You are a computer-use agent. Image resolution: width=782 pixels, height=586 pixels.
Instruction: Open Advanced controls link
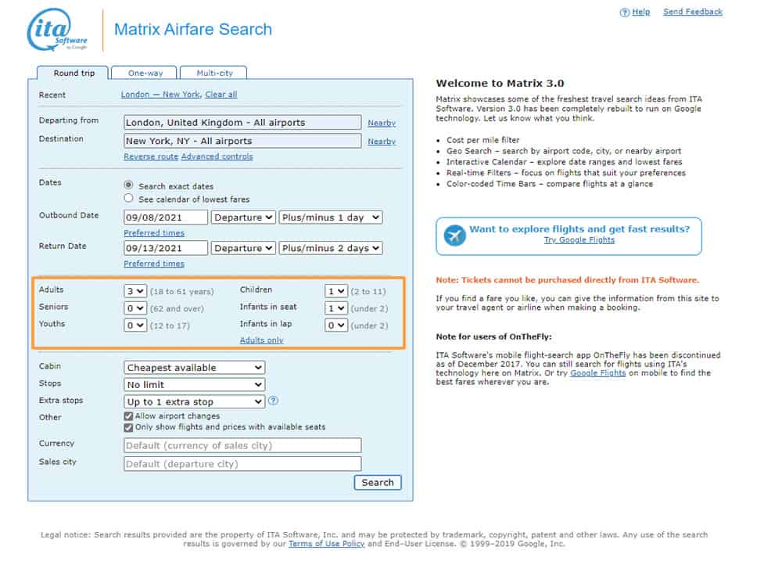217,156
